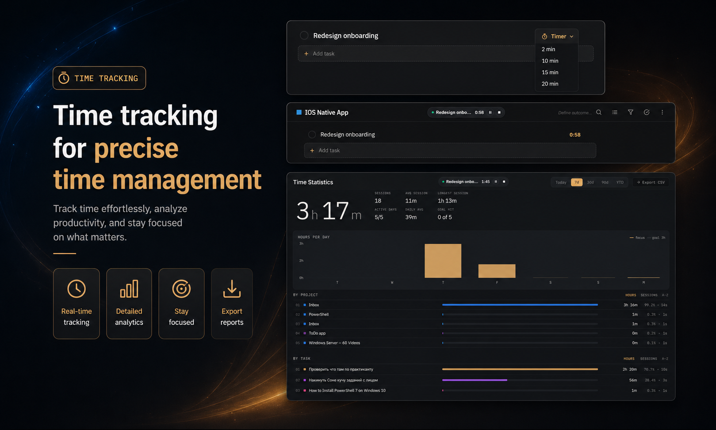The image size is (716, 430).
Task: Open the filter funnel icon
Action: (631, 112)
